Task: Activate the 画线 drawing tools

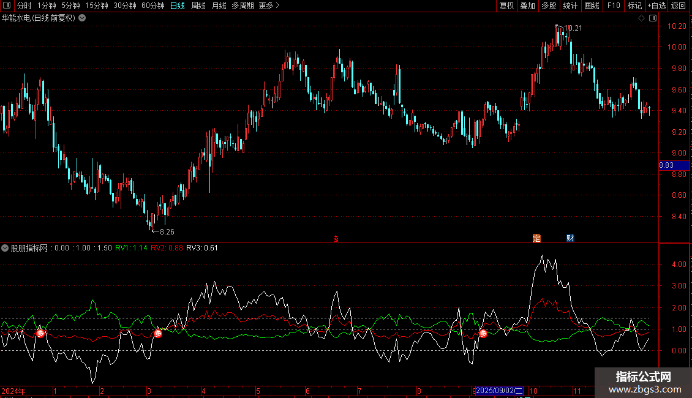Action: coord(592,6)
